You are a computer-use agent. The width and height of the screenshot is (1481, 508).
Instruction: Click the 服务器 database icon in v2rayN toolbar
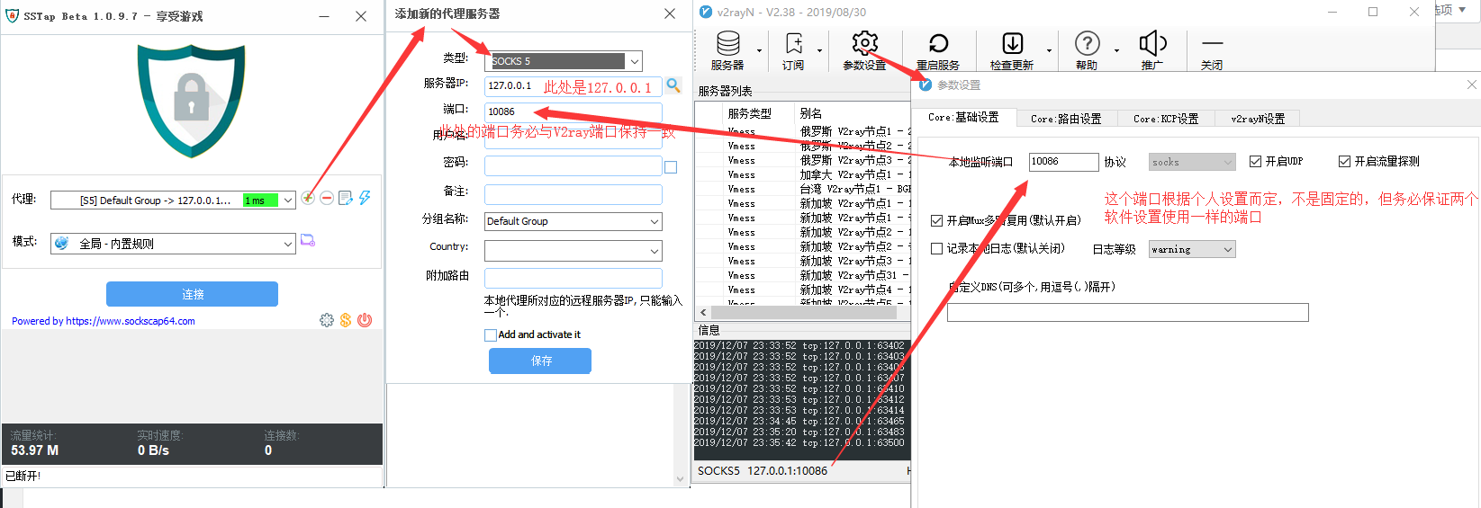pyautogui.click(x=728, y=43)
